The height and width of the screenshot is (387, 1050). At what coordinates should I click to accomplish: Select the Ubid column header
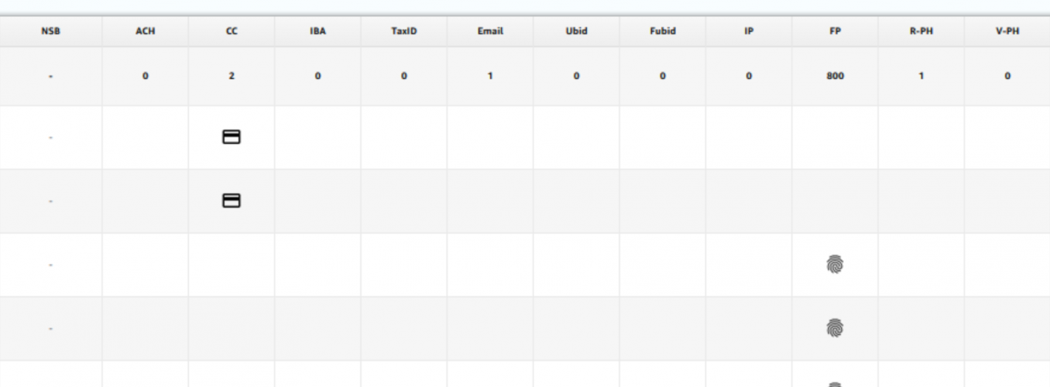point(576,32)
